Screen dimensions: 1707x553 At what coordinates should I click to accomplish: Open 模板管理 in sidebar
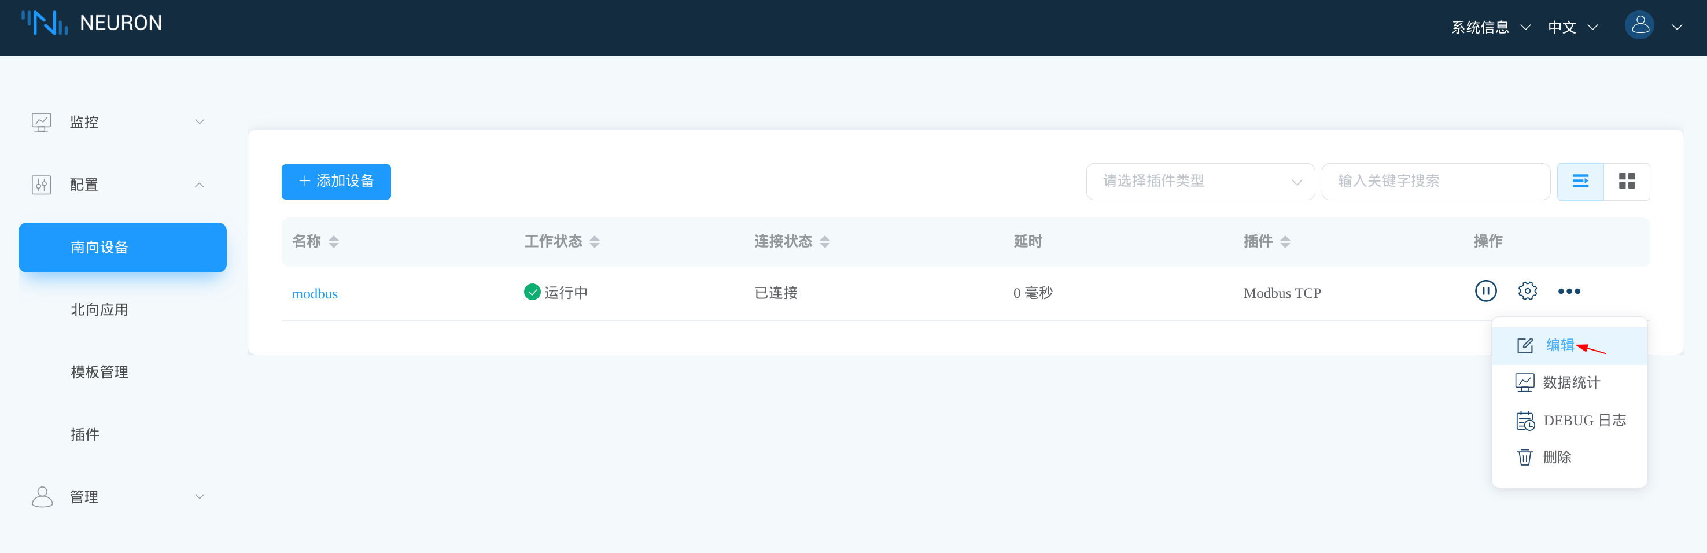(99, 372)
